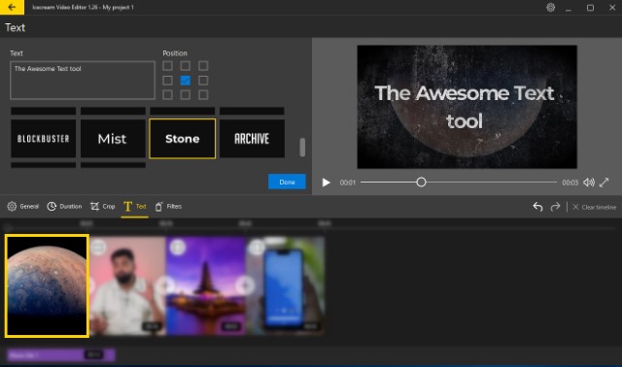Viewport: 622px width, 367px height.
Task: Click the blue Done button
Action: click(287, 182)
